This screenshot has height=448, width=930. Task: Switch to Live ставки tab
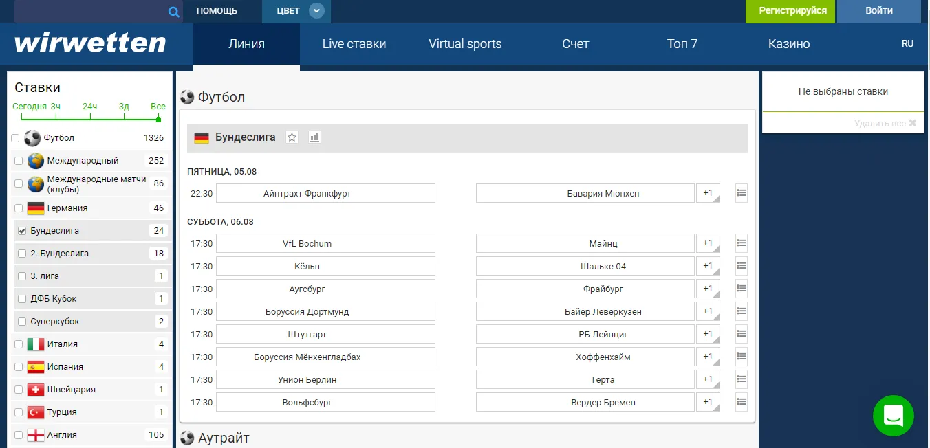[354, 44]
